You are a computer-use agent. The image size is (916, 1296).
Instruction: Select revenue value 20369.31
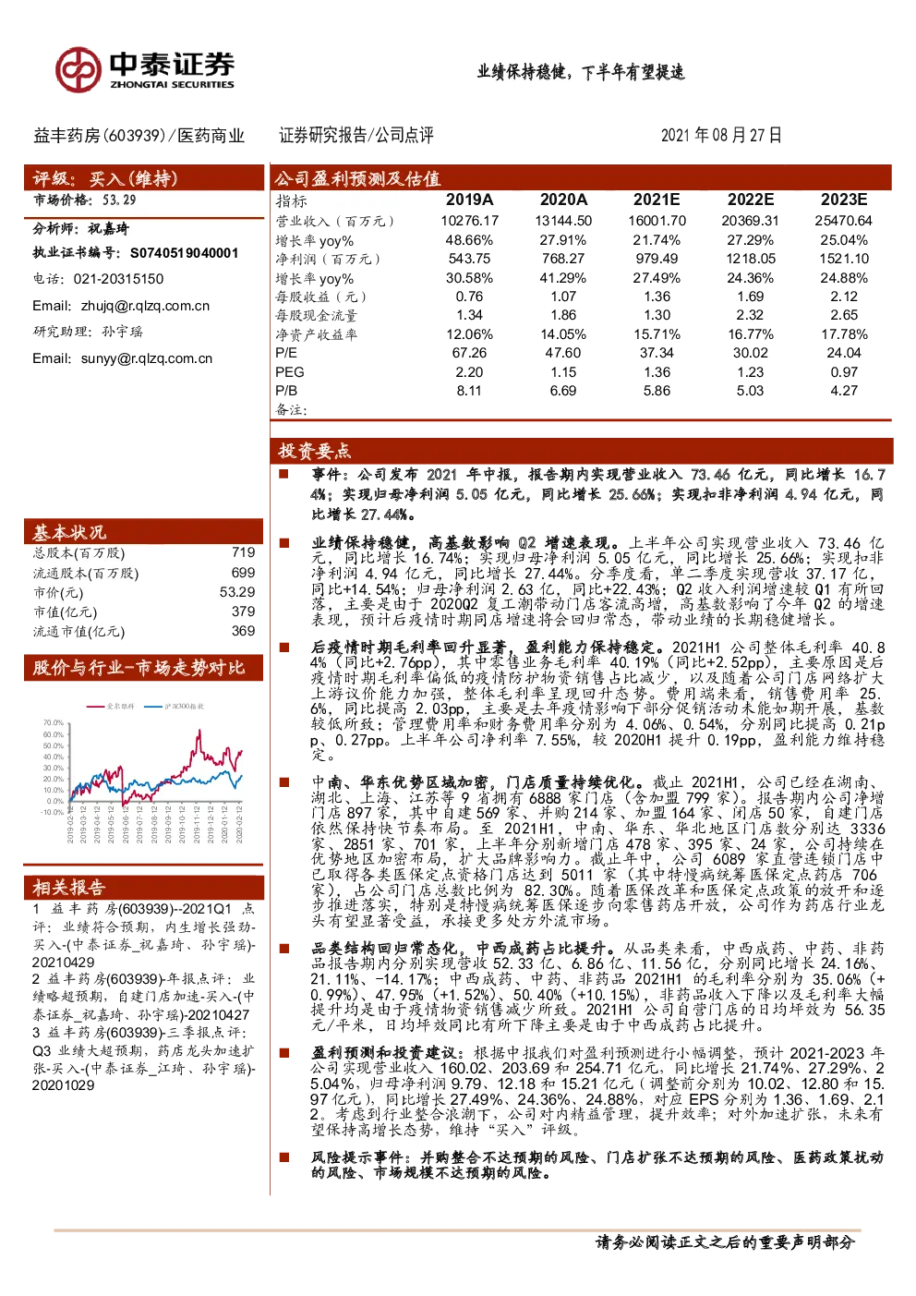(751, 221)
